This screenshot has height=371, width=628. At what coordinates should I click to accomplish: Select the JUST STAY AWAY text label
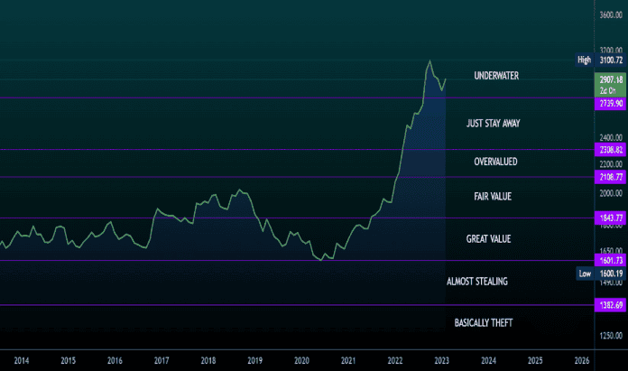[493, 123]
